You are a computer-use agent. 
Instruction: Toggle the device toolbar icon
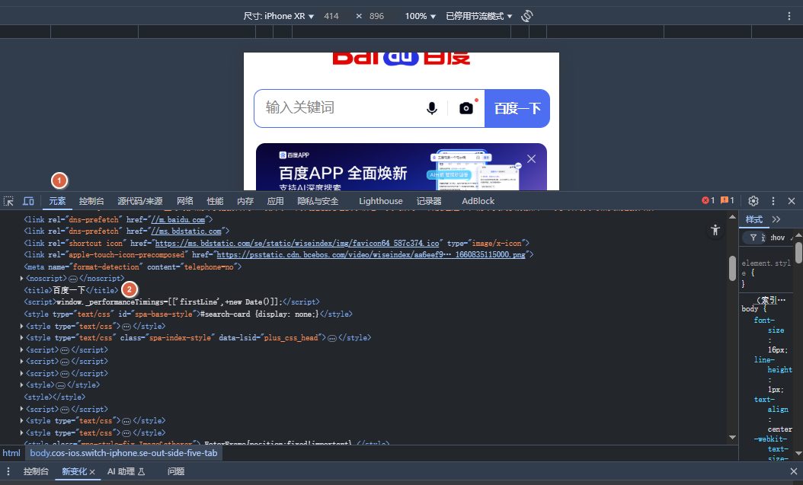click(29, 201)
